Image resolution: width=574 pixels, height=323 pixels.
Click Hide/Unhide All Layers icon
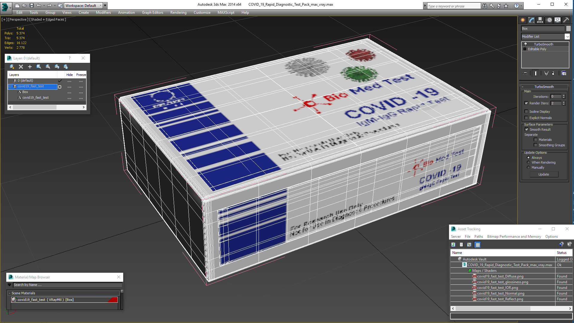coord(57,67)
